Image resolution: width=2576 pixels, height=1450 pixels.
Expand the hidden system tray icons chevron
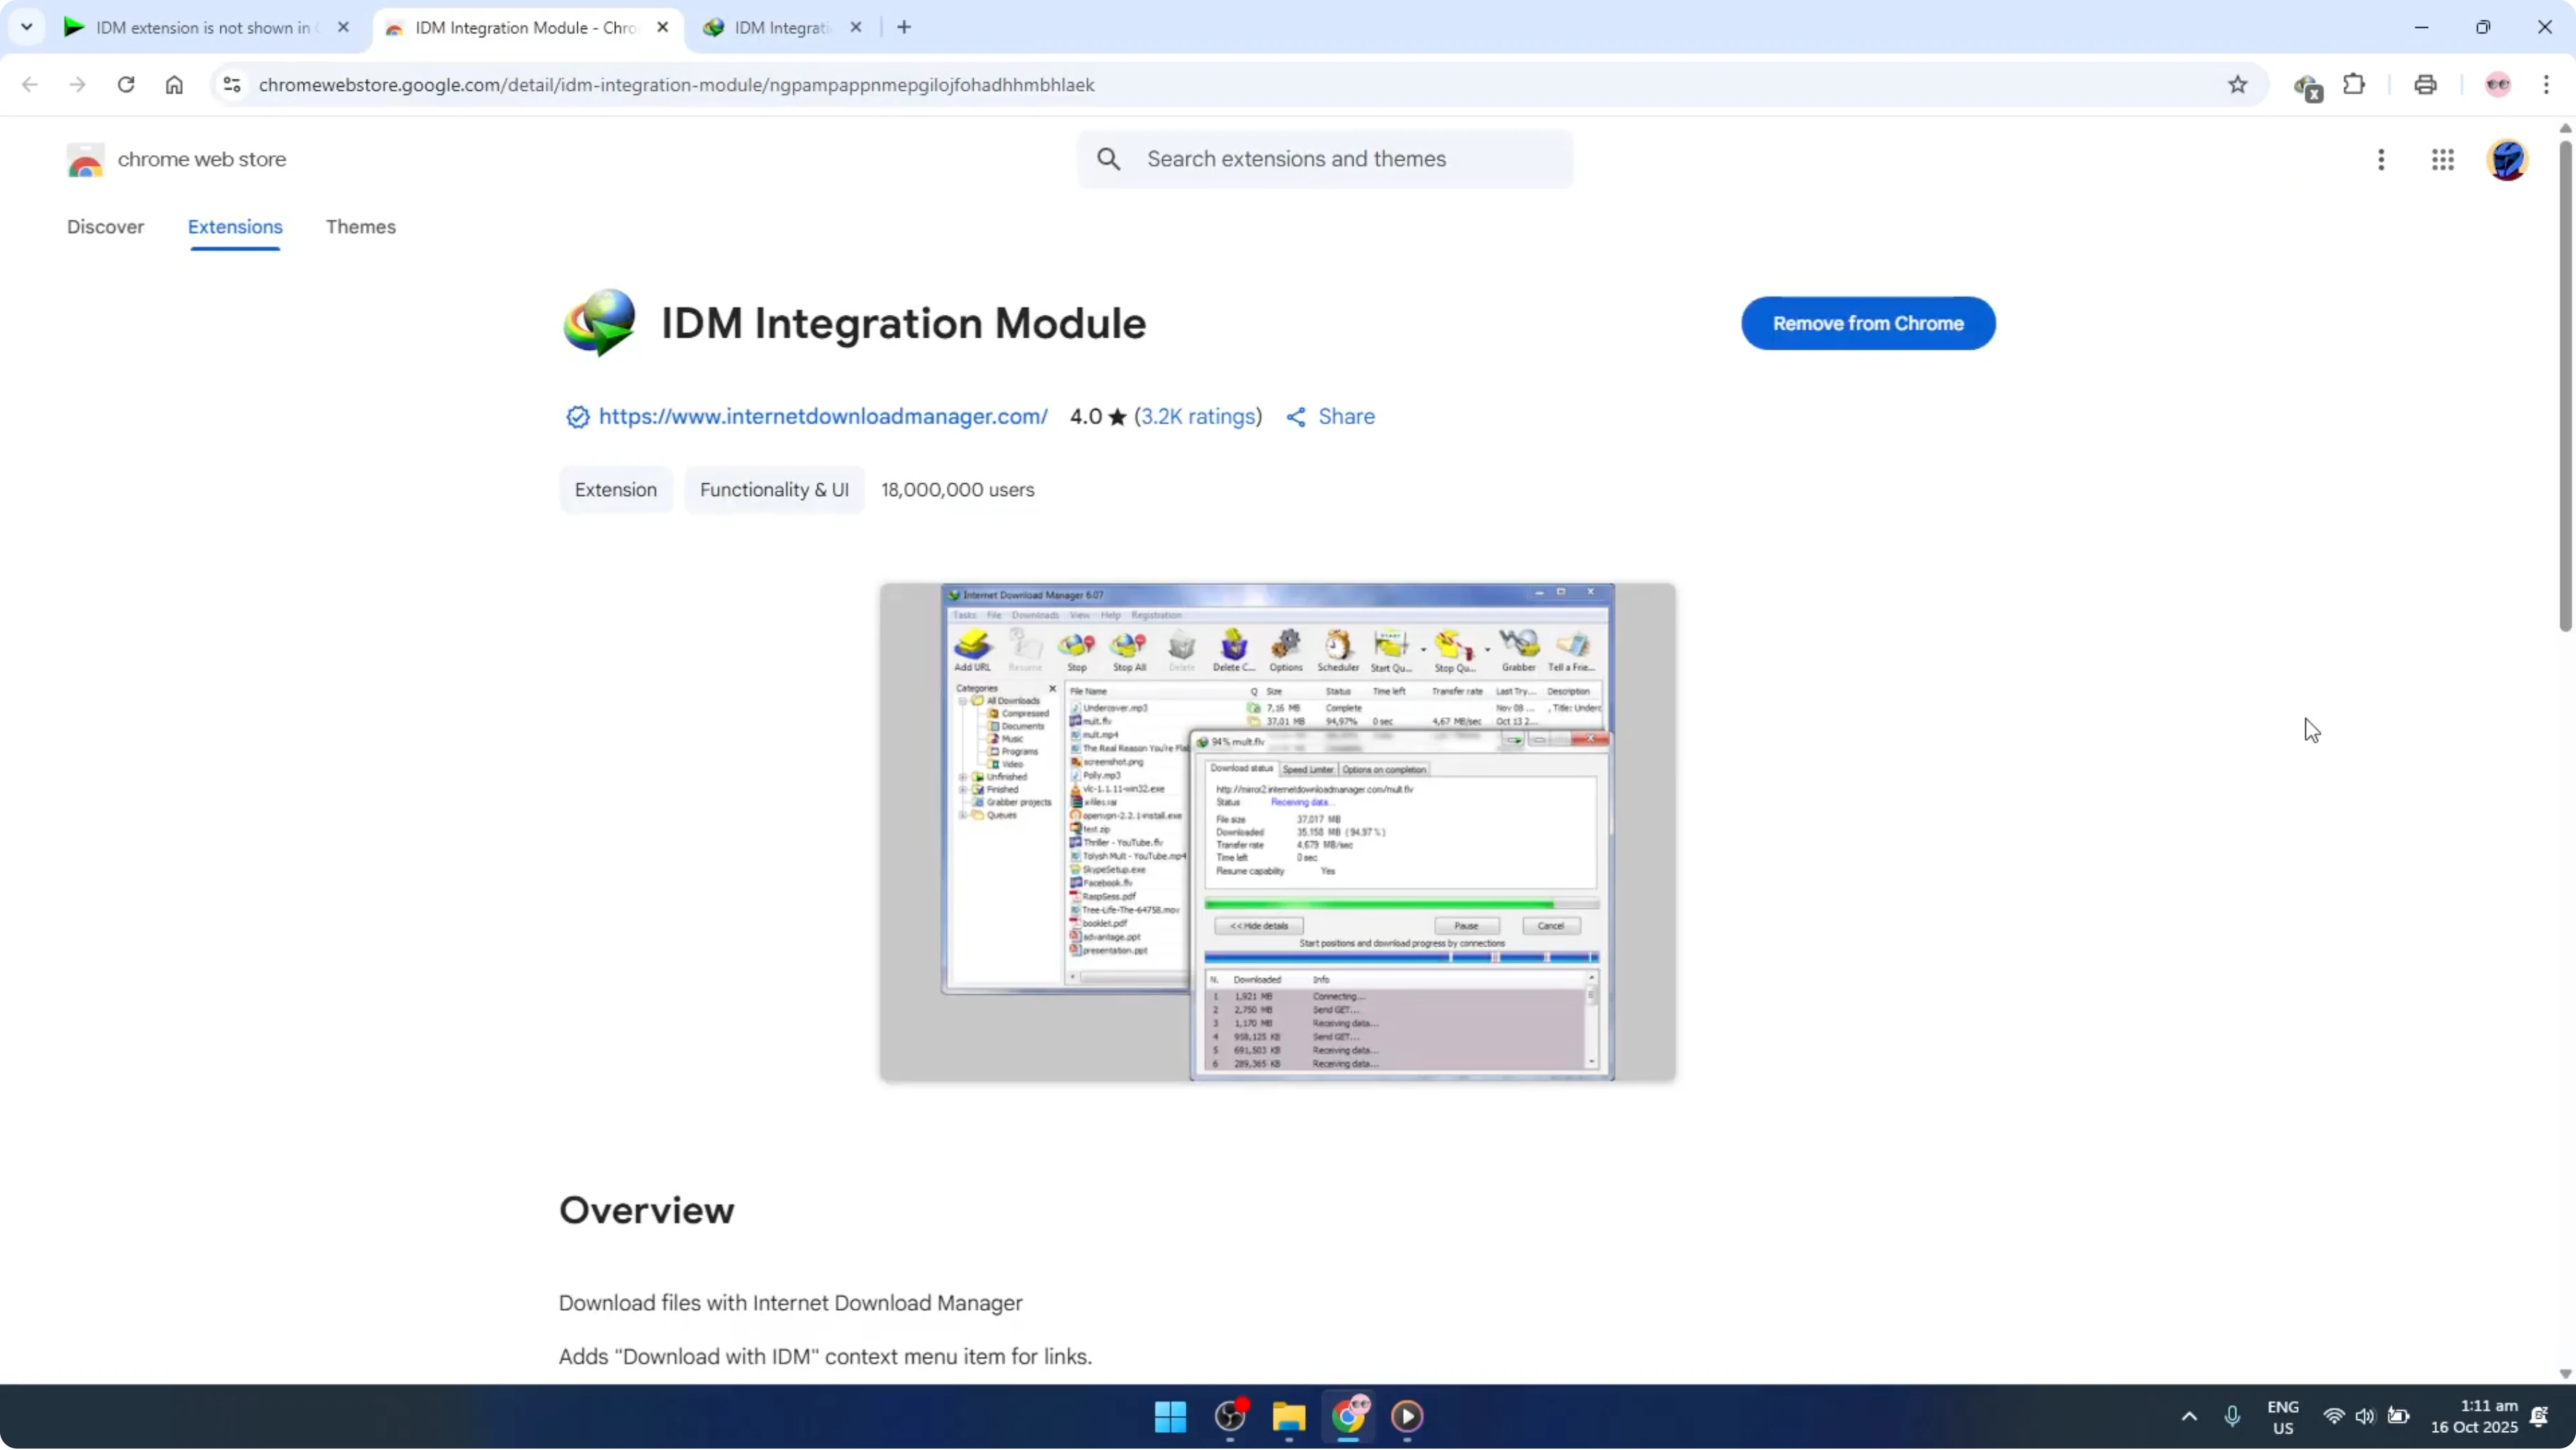2190,1417
